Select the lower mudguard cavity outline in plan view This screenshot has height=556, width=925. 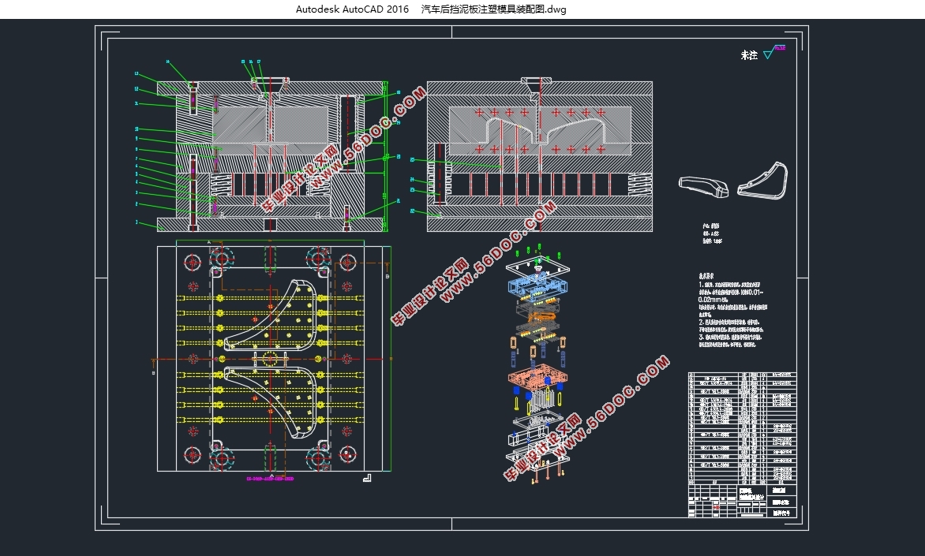pos(270,403)
